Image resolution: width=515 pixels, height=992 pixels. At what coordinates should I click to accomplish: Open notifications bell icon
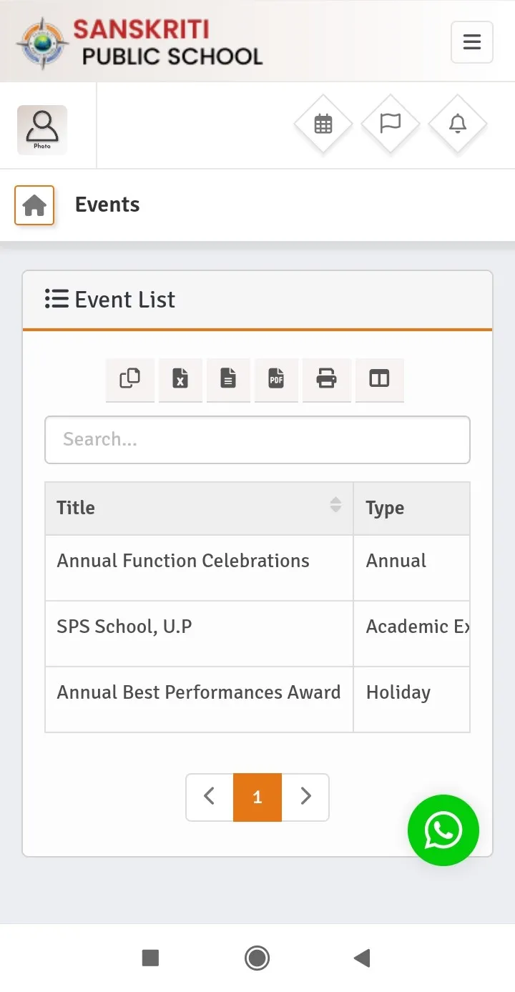[x=458, y=124]
